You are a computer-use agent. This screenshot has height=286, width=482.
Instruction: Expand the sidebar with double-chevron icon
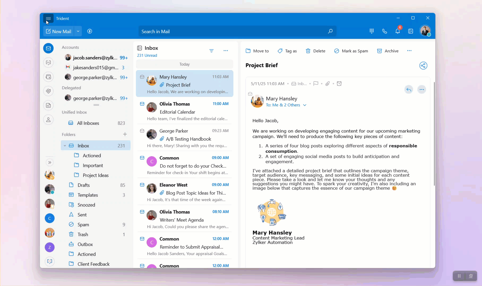pyautogui.click(x=50, y=162)
